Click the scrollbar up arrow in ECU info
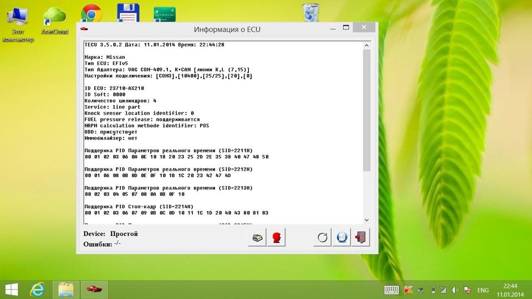The width and height of the screenshot is (532, 299). click(366, 44)
